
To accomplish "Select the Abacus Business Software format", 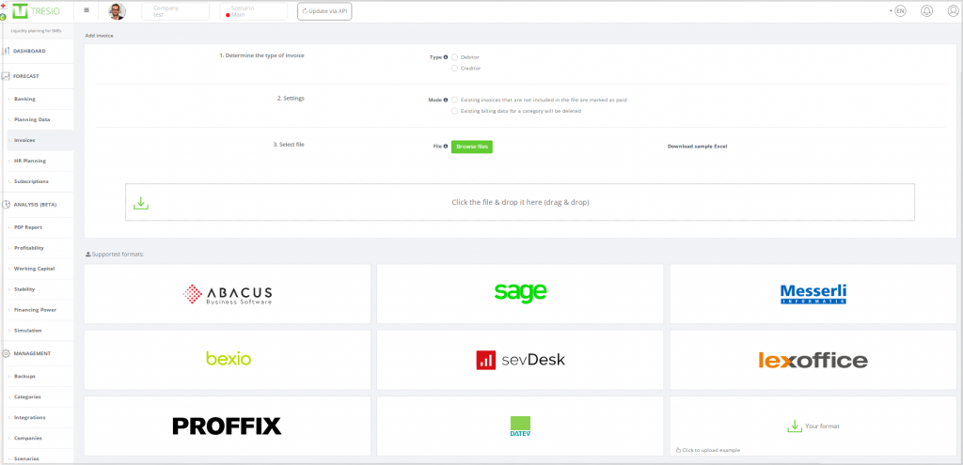I will tap(228, 294).
